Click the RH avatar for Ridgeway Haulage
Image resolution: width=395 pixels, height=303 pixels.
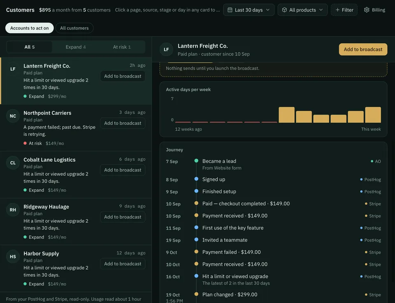13,210
